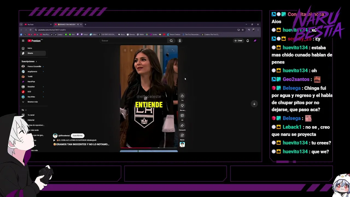Click the Remix icon
The width and height of the screenshot is (350, 197).
[x=182, y=135]
